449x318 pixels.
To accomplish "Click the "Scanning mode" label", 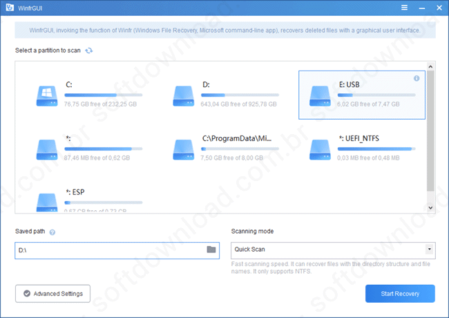I will [x=252, y=231].
